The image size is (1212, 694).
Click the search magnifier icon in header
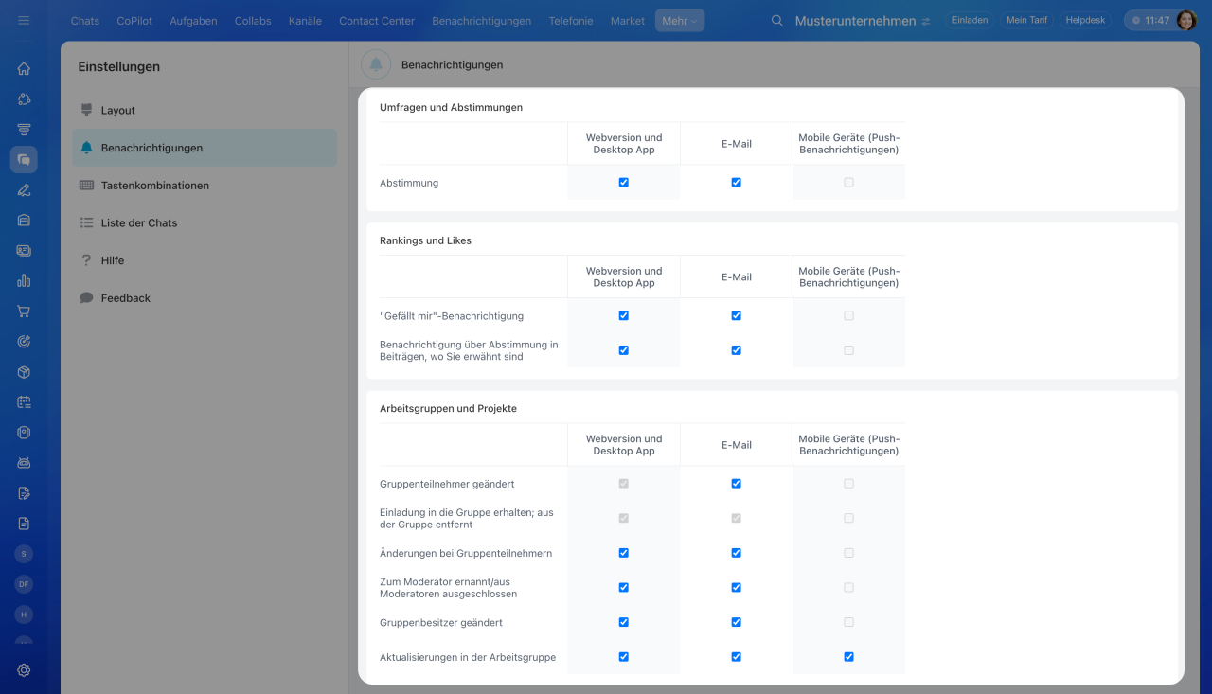(x=777, y=21)
